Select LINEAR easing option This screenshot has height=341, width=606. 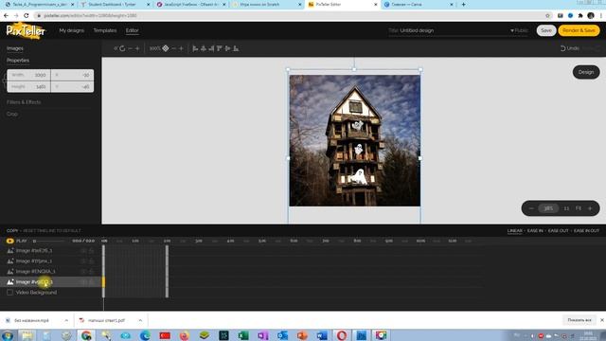[x=514, y=231]
